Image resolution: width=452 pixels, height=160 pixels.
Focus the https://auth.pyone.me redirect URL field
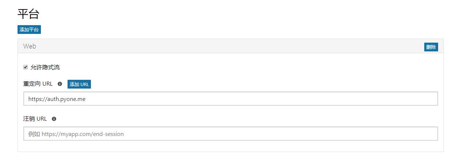point(230,99)
